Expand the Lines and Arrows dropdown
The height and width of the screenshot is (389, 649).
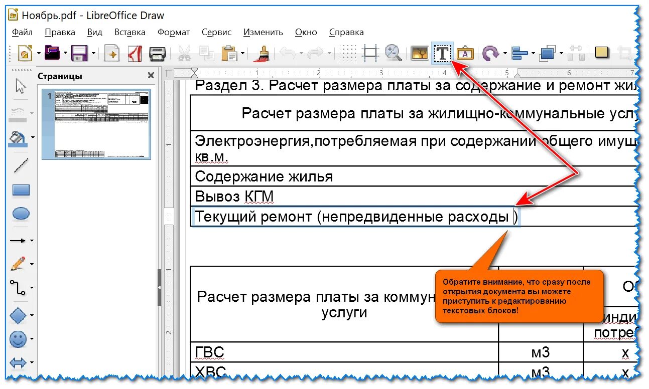click(32, 241)
